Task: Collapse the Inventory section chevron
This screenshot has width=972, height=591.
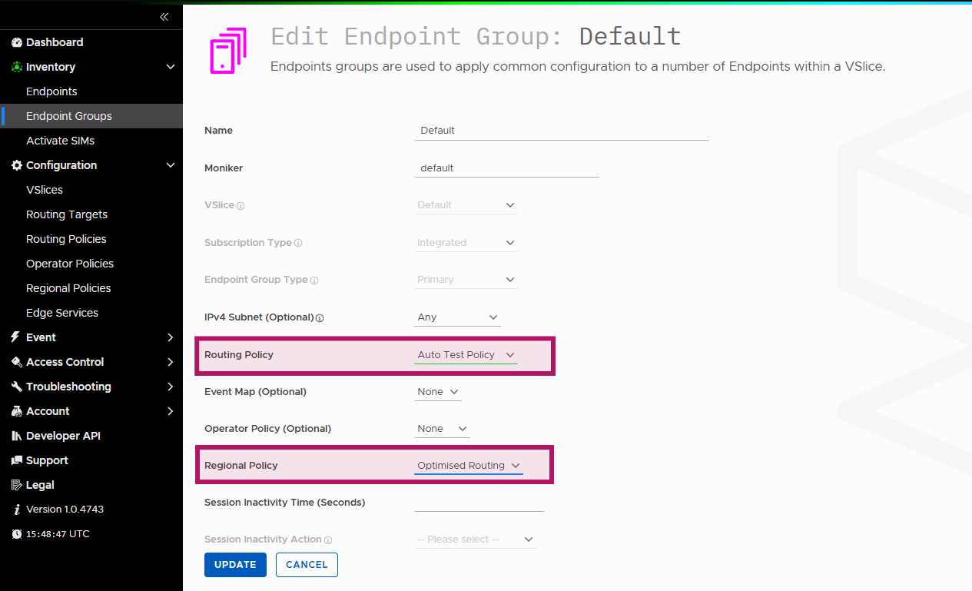Action: pos(171,67)
